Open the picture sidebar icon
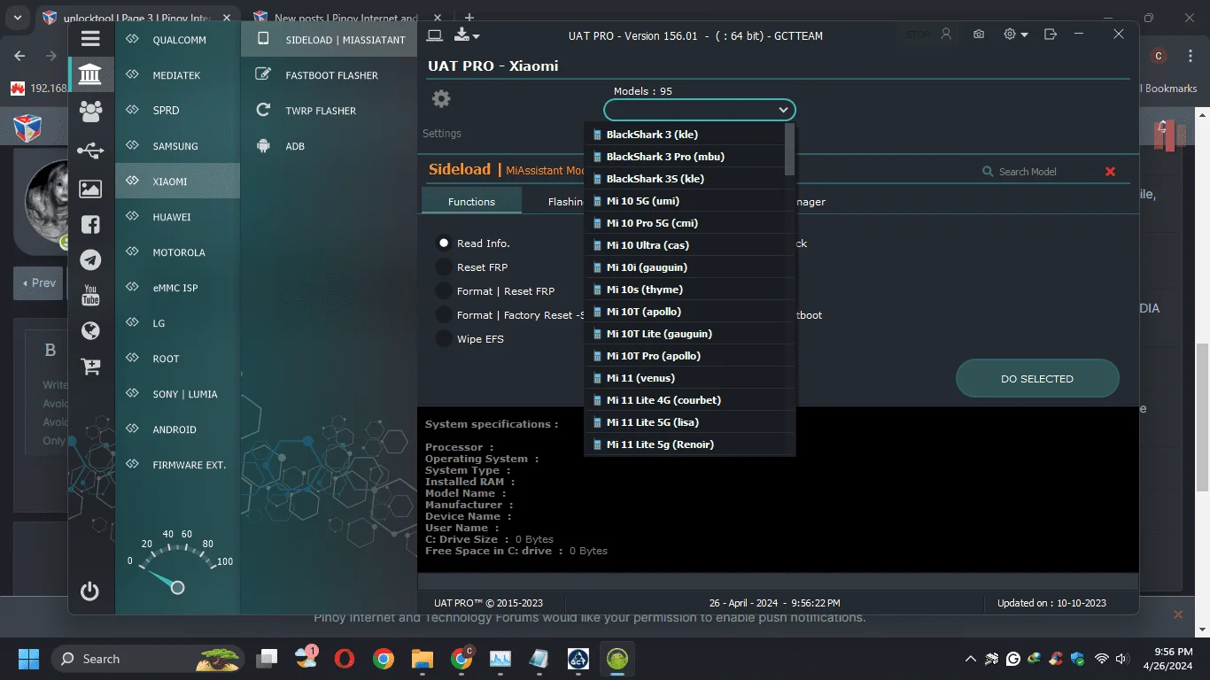 click(x=90, y=189)
